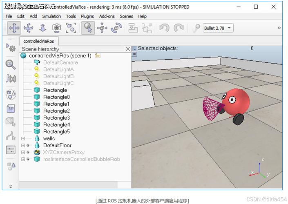The height and width of the screenshot is (204, 288).
Task: Select the camera rotate tool
Action: tap(29, 28)
